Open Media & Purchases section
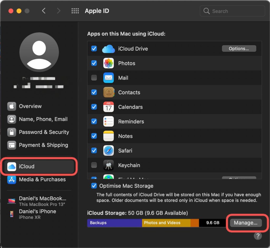Viewport: 270px width, 248px height. [39, 180]
